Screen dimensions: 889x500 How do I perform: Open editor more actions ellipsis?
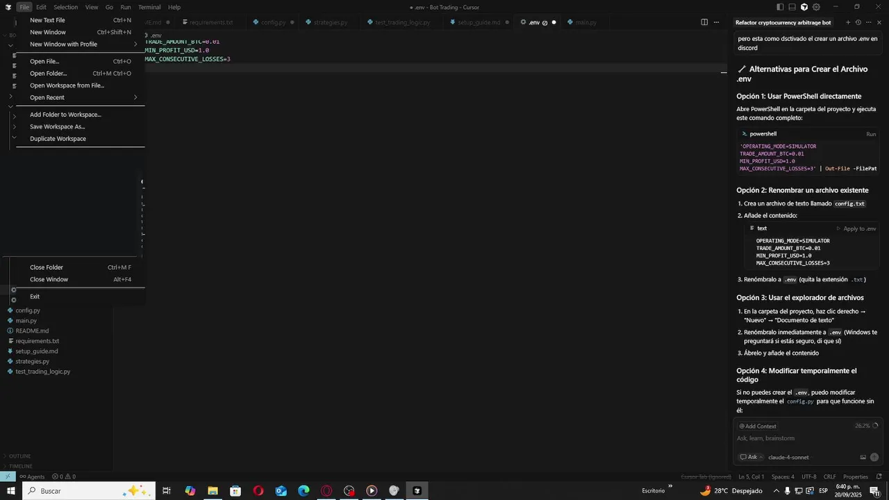pyautogui.click(x=716, y=22)
